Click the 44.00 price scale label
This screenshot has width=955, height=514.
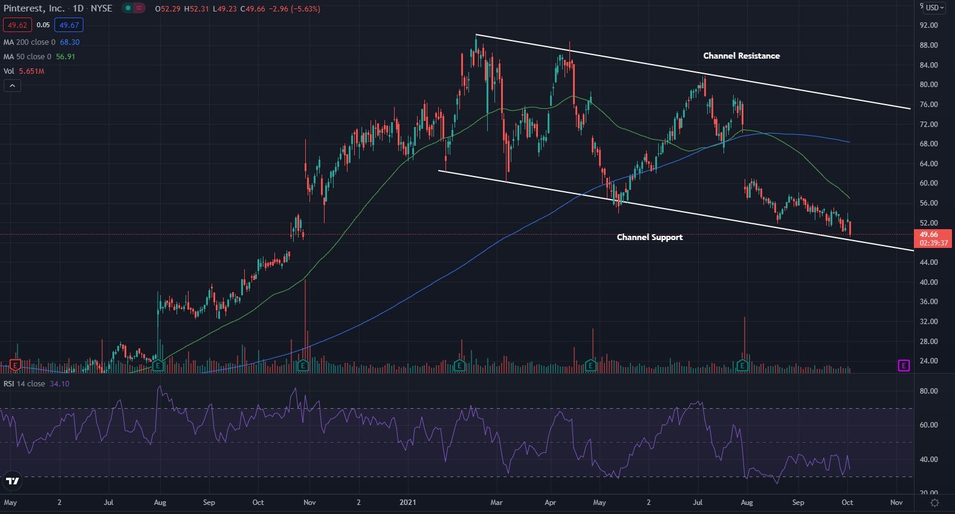click(x=928, y=262)
